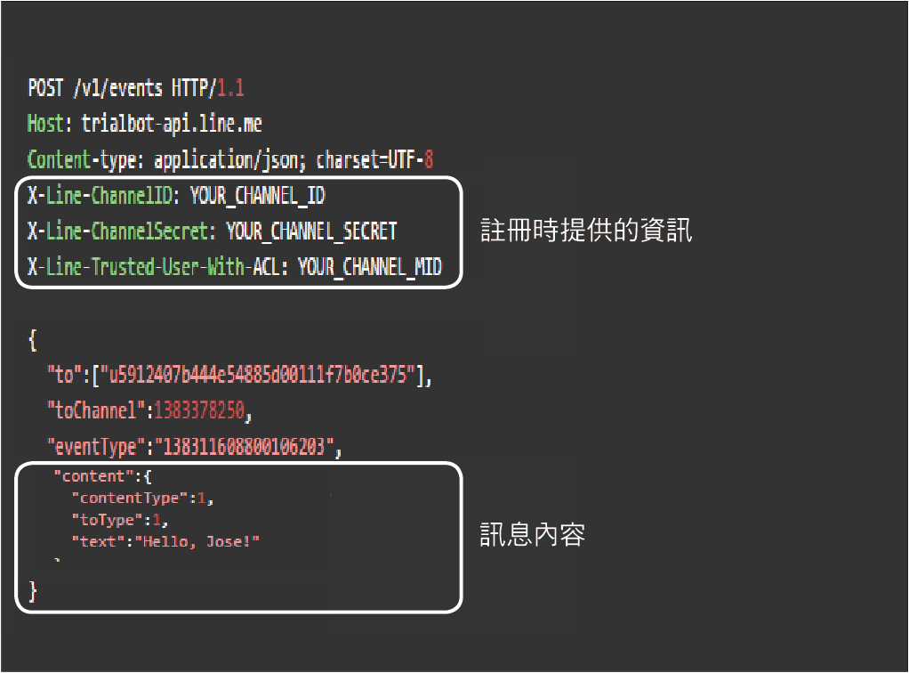This screenshot has width=909, height=673.
Task: Select the "text":"Hello, Jose!" line
Action: click(x=165, y=541)
